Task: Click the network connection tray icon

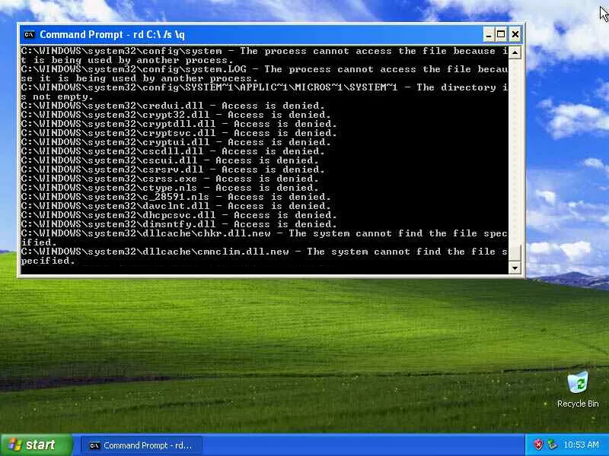Action: [x=551, y=445]
